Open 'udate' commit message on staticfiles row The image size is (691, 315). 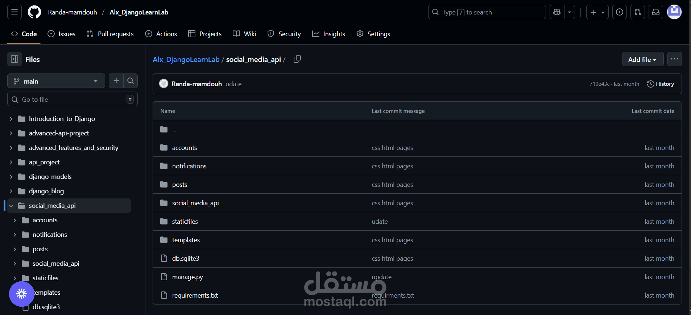pos(380,222)
